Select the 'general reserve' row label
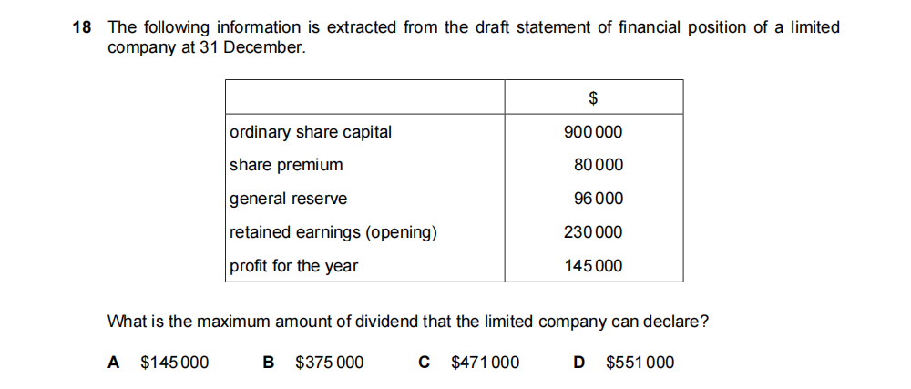 (x=288, y=199)
